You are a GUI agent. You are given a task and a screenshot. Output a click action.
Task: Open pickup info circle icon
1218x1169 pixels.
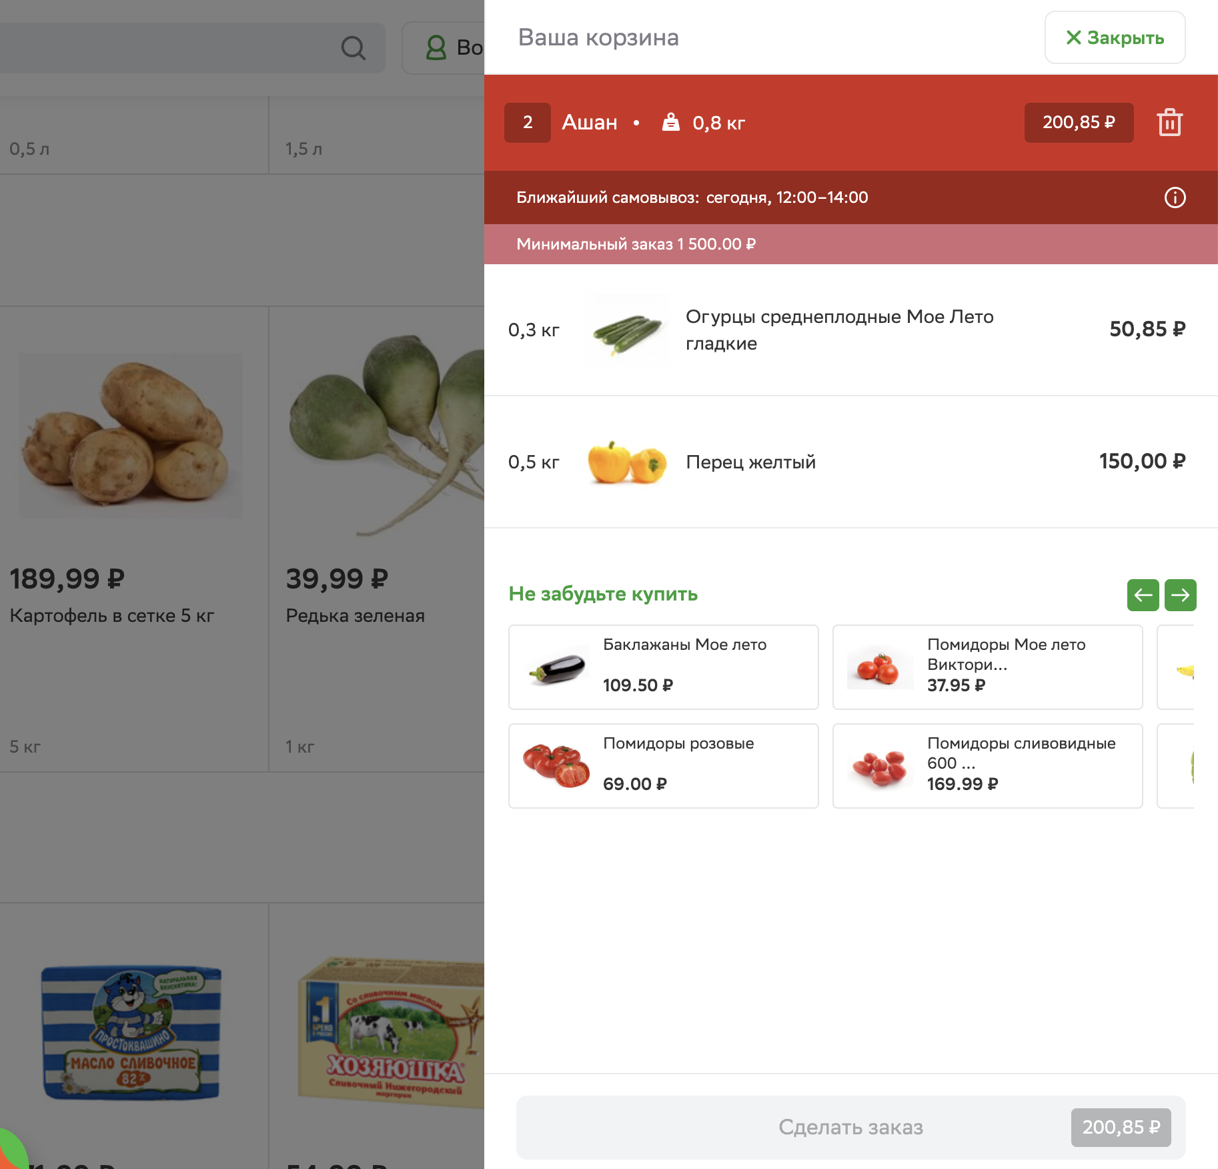1175,198
